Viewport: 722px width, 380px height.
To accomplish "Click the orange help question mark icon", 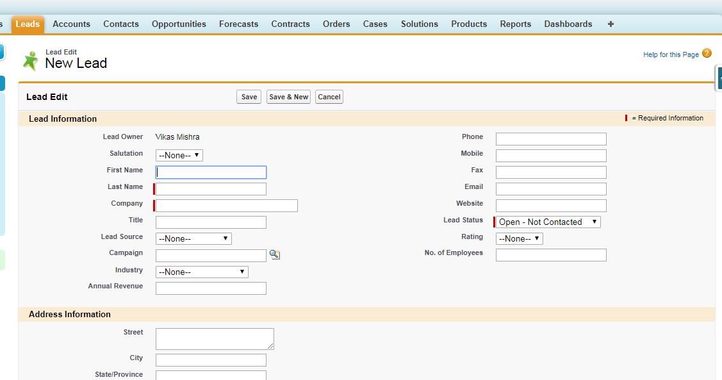I will pyautogui.click(x=707, y=54).
